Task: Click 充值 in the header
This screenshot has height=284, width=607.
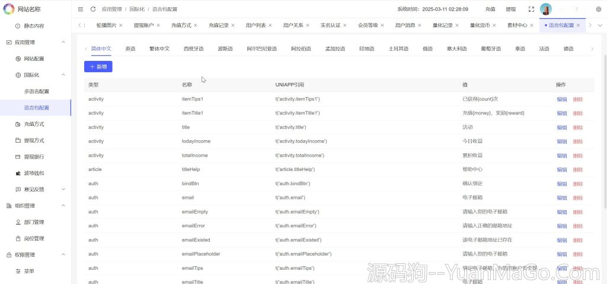Action: 490,9
